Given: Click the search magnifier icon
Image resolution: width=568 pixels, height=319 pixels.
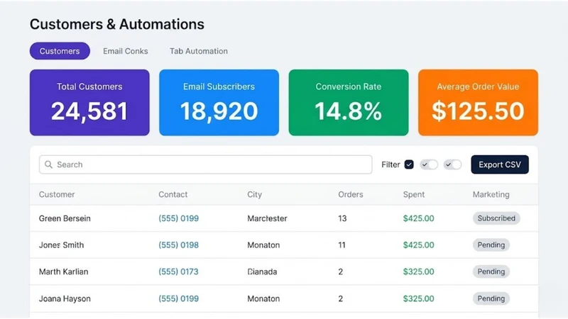Looking at the screenshot, I should [x=48, y=164].
